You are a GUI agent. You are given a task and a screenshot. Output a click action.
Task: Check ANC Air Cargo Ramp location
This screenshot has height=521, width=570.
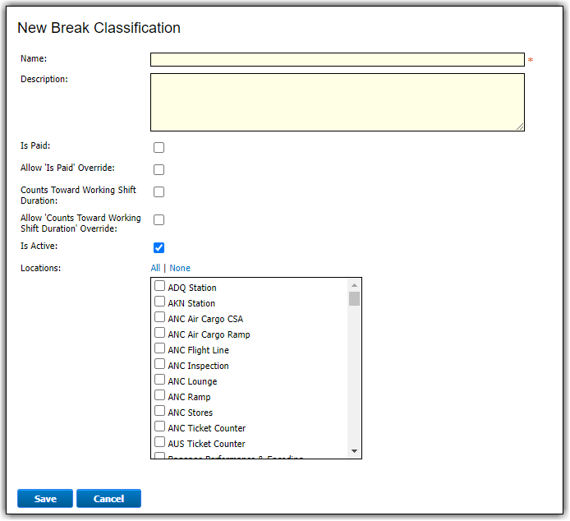160,334
